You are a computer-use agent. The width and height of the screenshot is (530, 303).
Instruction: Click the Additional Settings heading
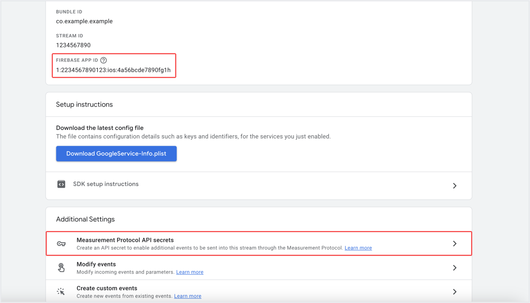[85, 219]
